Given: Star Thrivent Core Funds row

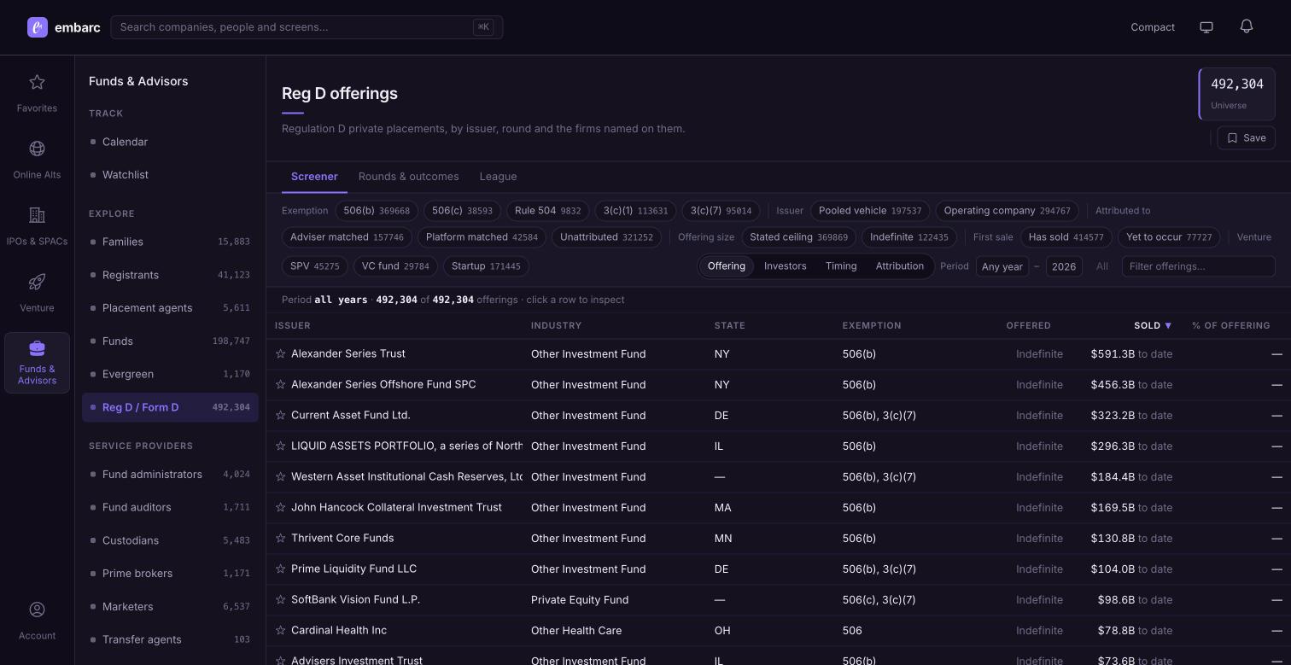Looking at the screenshot, I should click(280, 538).
